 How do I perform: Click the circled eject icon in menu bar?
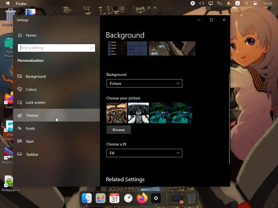193,3
